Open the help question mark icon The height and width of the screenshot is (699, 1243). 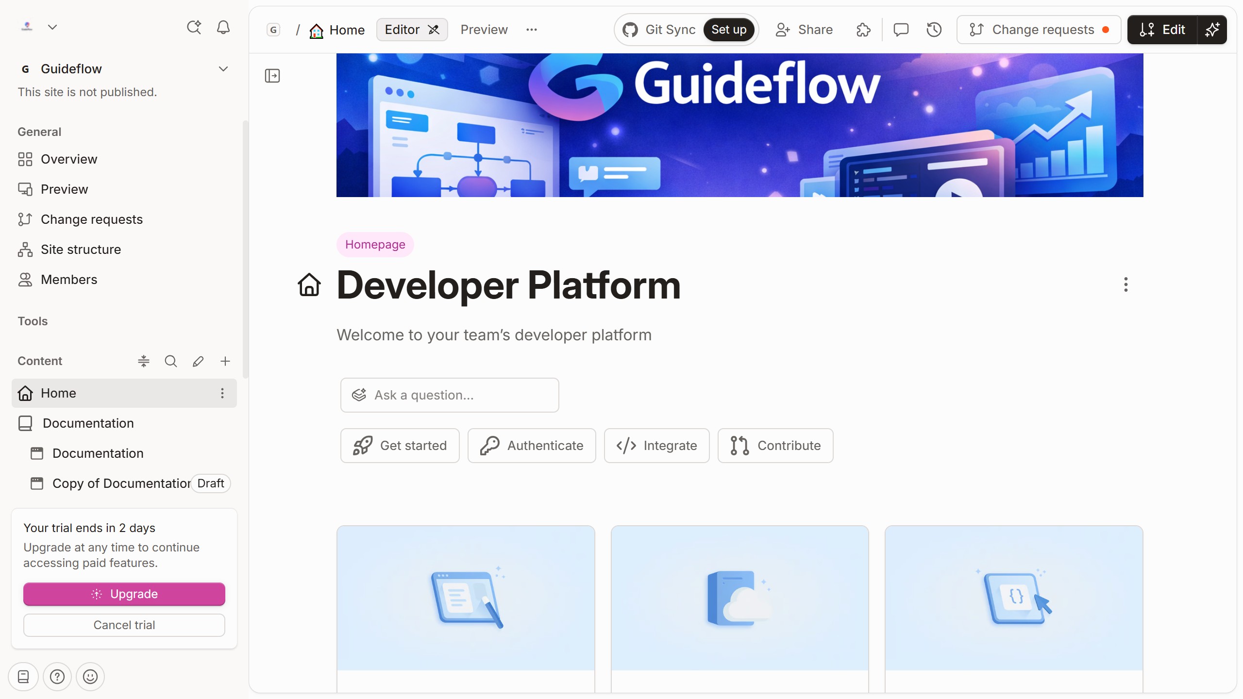coord(57,677)
